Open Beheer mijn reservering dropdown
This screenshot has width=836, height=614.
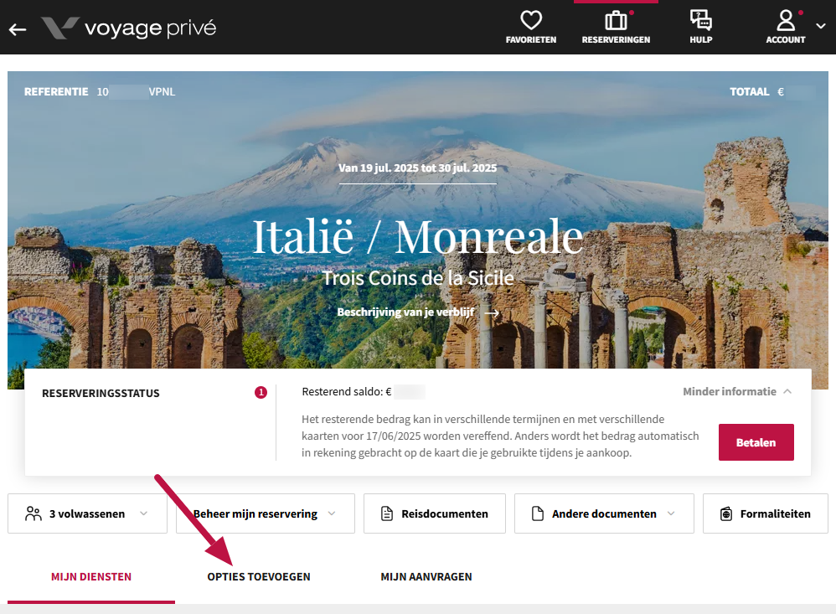(265, 513)
